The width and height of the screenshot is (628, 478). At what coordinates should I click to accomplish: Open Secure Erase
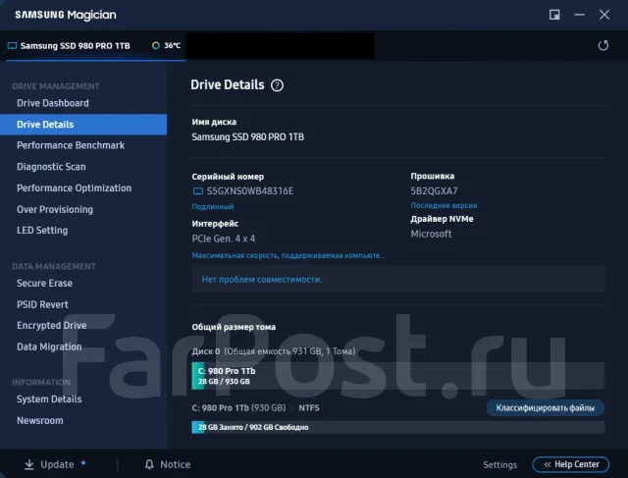pos(44,284)
